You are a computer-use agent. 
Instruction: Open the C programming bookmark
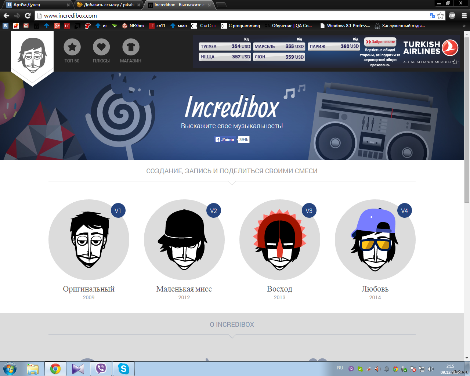pyautogui.click(x=241, y=26)
